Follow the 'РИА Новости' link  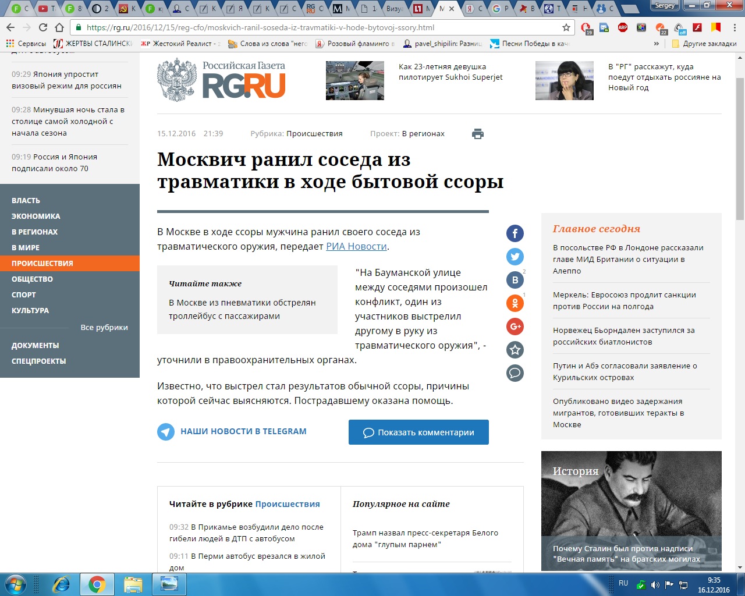pos(356,246)
